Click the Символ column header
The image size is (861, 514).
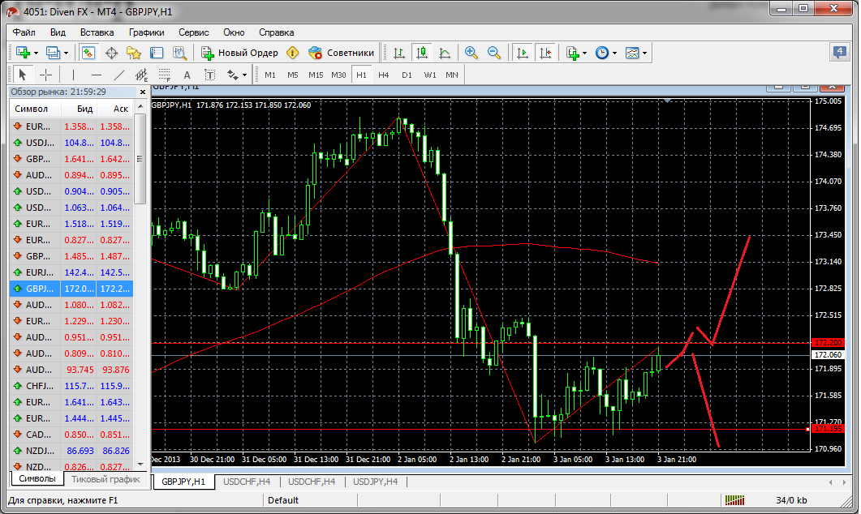pyautogui.click(x=35, y=109)
